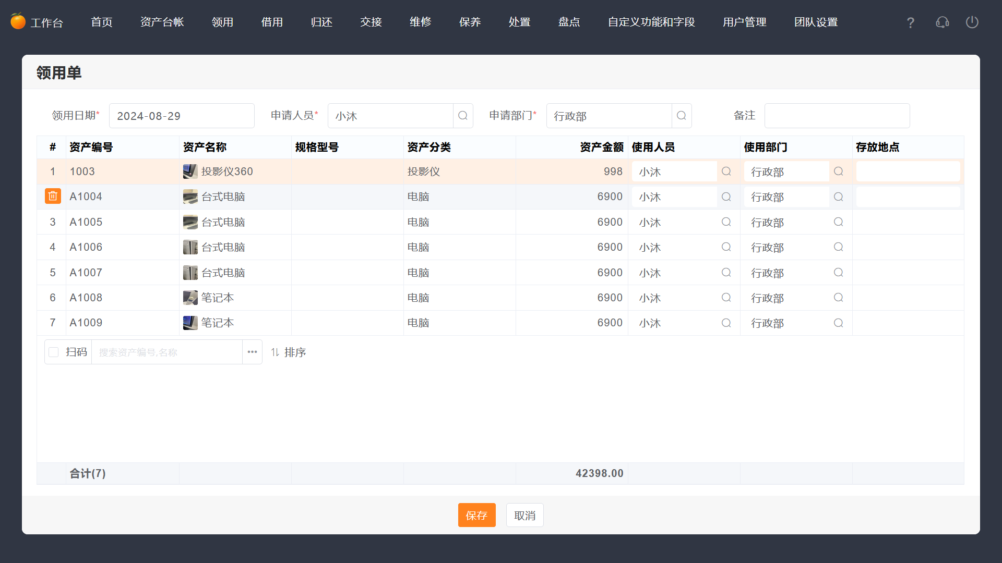This screenshot has width=1002, height=563.
Task: Expand the ellipsis search options button
Action: coord(252,352)
